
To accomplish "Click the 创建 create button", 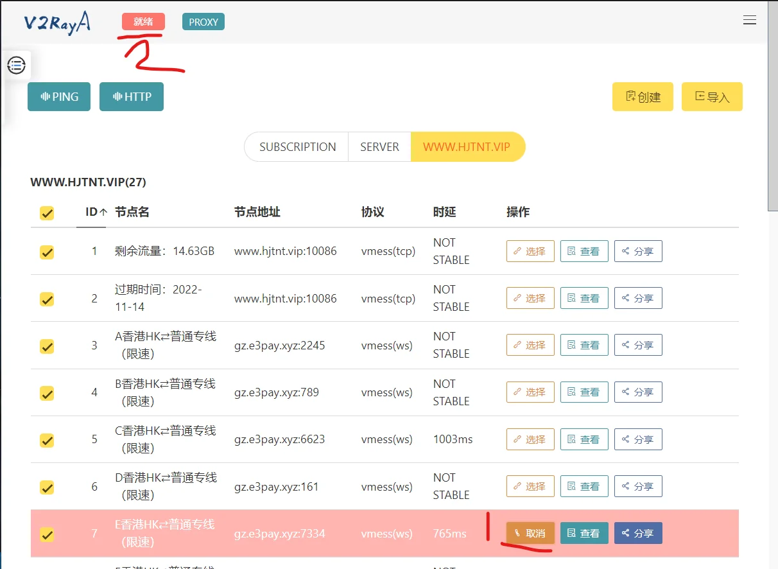I will pyautogui.click(x=643, y=97).
